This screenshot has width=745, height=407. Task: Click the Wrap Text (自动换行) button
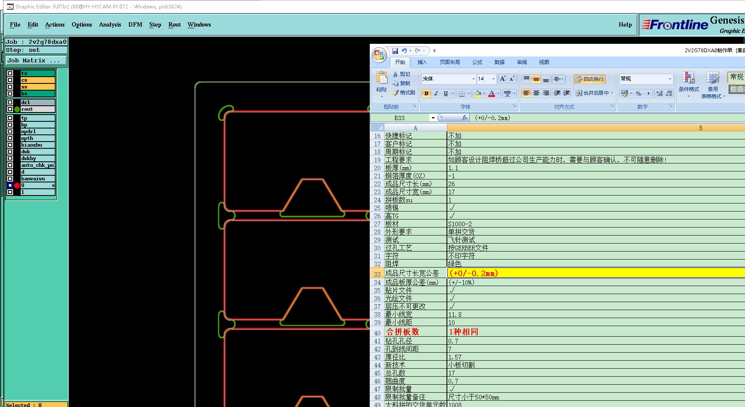pyautogui.click(x=589, y=79)
